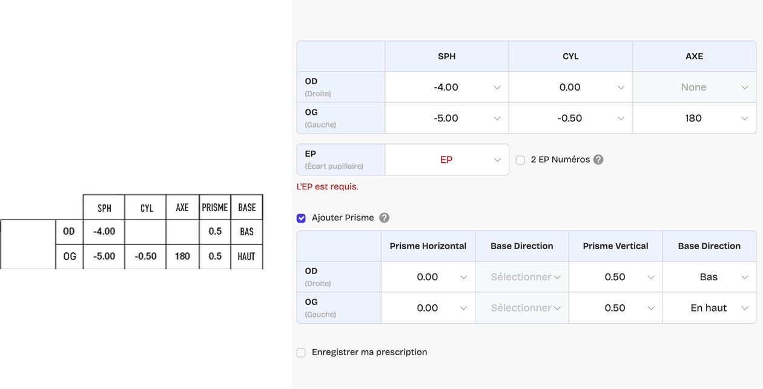This screenshot has height=389, width=763.
Task: Change OG vertical base direction 'En haut'
Action: 709,308
